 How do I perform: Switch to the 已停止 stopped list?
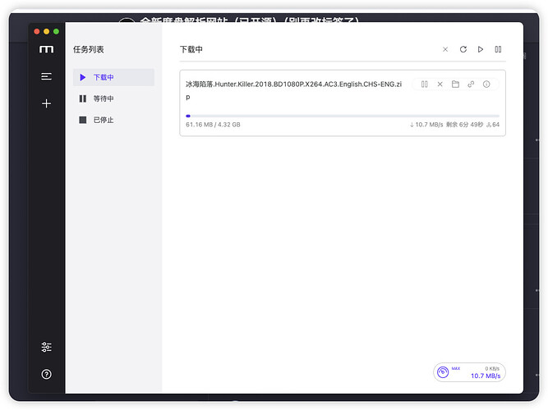click(113, 120)
